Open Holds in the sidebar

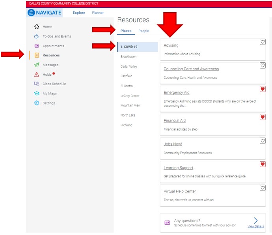[x=47, y=75]
